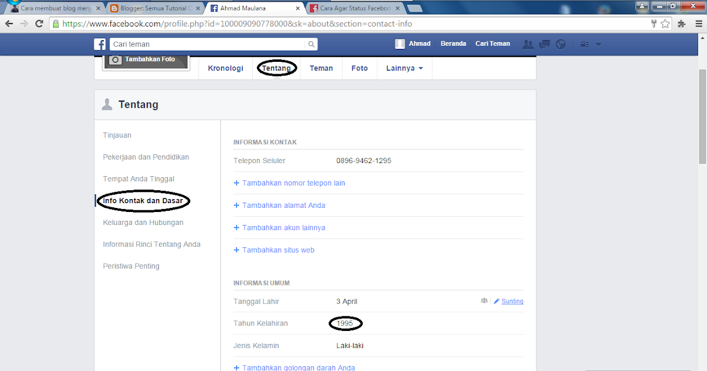Viewport: 707px width, 371px height.
Task: Click Tambahkan alamat Anda
Action: (279, 206)
